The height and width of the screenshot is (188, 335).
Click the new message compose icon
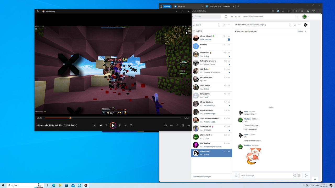[x=224, y=25]
